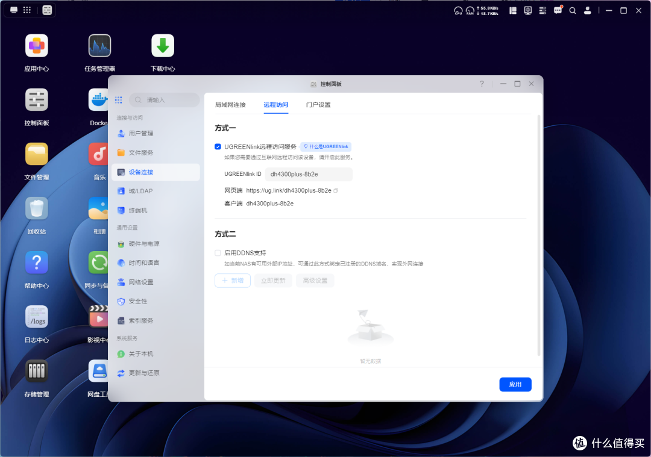Screen dimensions: 651x457
Task: Open 文件服务 in the sidebar
Action: (156, 152)
